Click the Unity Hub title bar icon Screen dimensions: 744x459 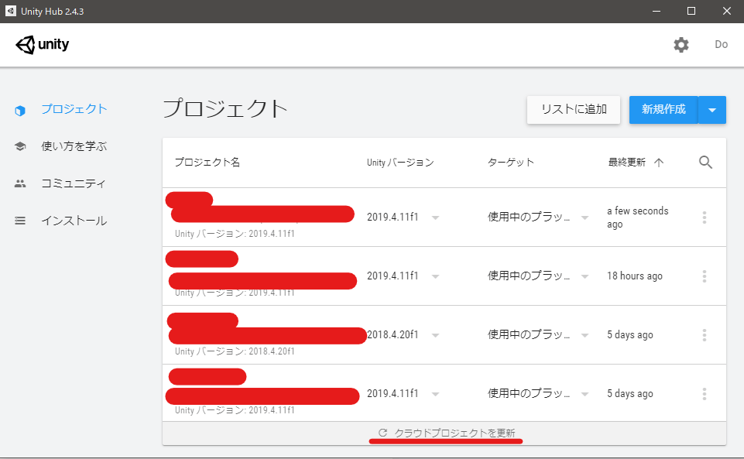tap(10, 11)
